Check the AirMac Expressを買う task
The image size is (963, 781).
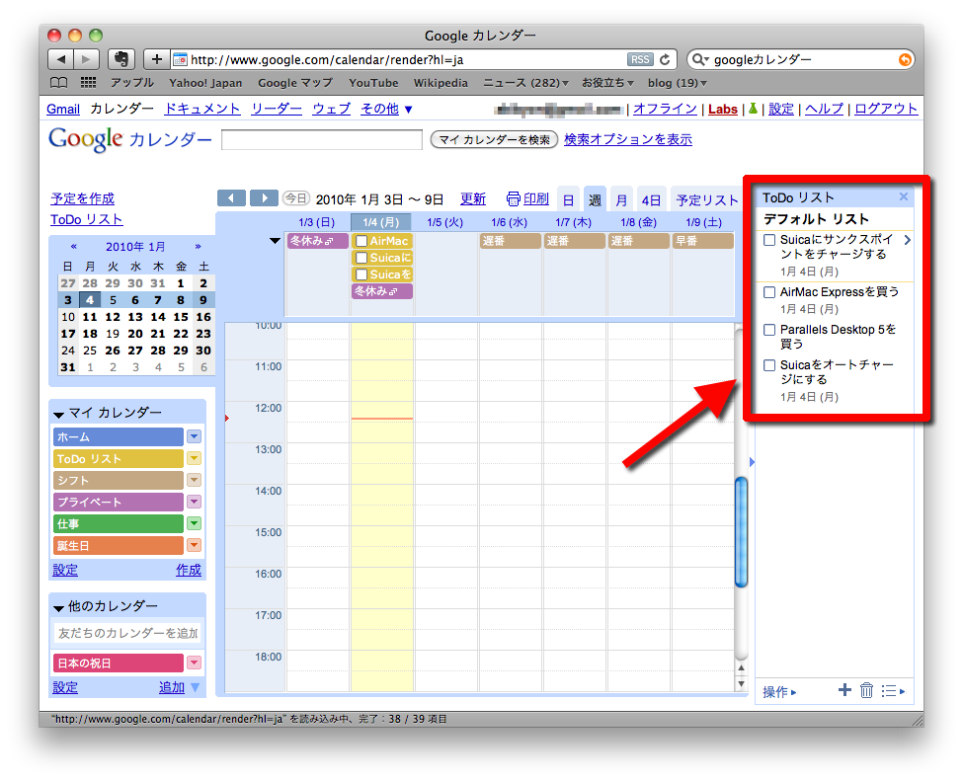769,292
